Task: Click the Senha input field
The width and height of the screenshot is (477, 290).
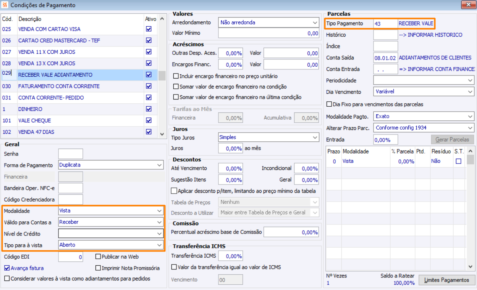Action: coord(70,154)
